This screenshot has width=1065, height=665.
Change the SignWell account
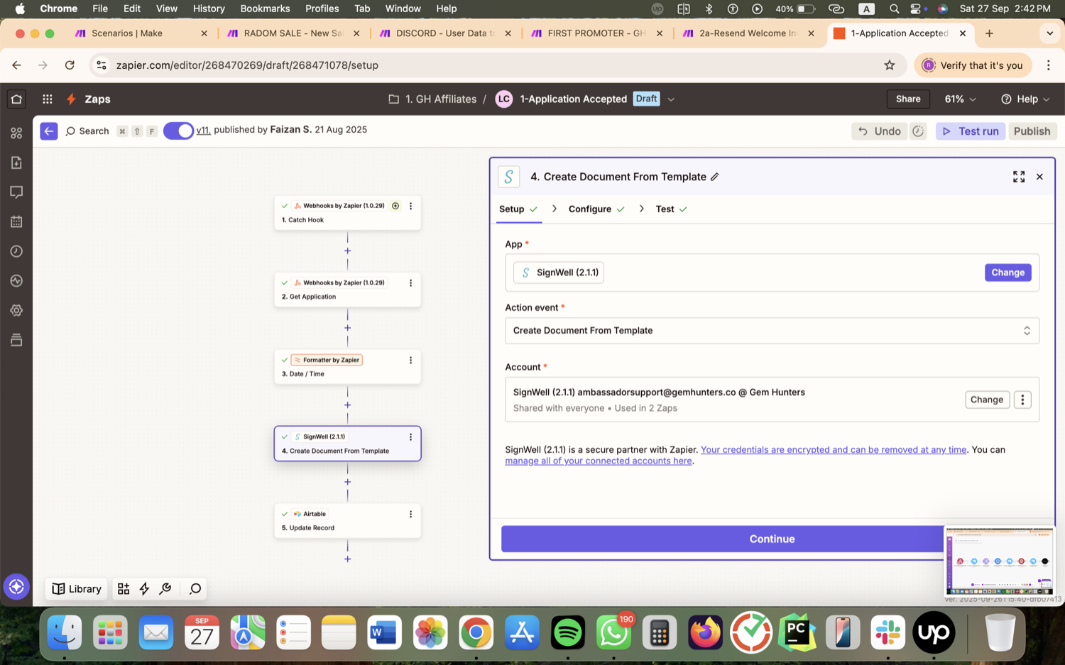987,400
